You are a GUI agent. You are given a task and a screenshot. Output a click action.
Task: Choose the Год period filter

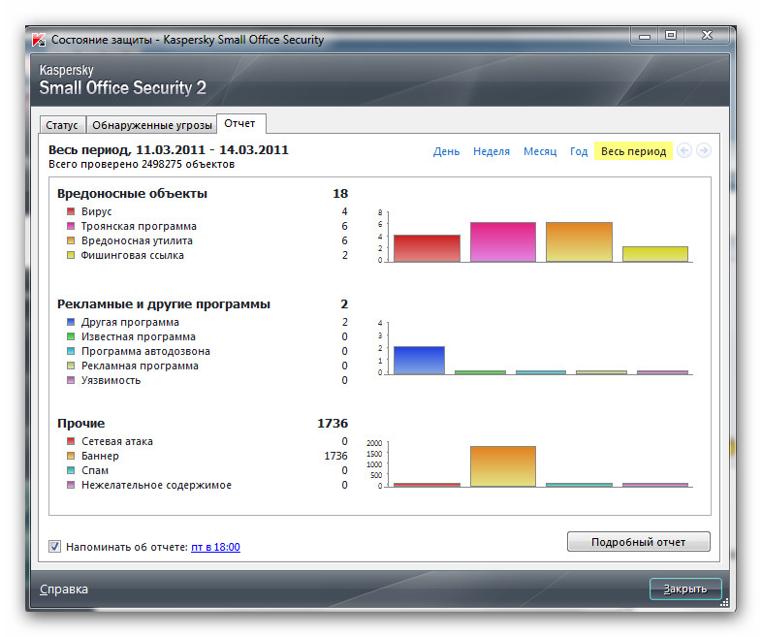(x=579, y=151)
